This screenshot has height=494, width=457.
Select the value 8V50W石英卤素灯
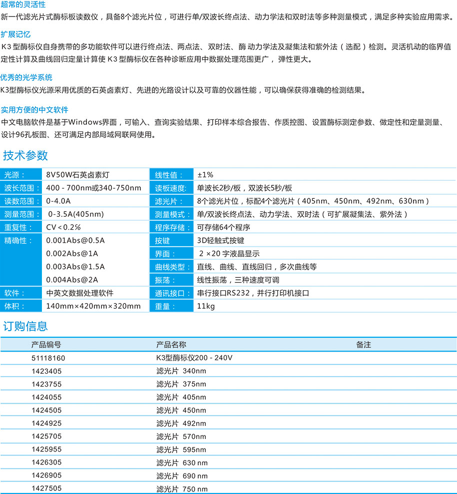[x=78, y=174]
